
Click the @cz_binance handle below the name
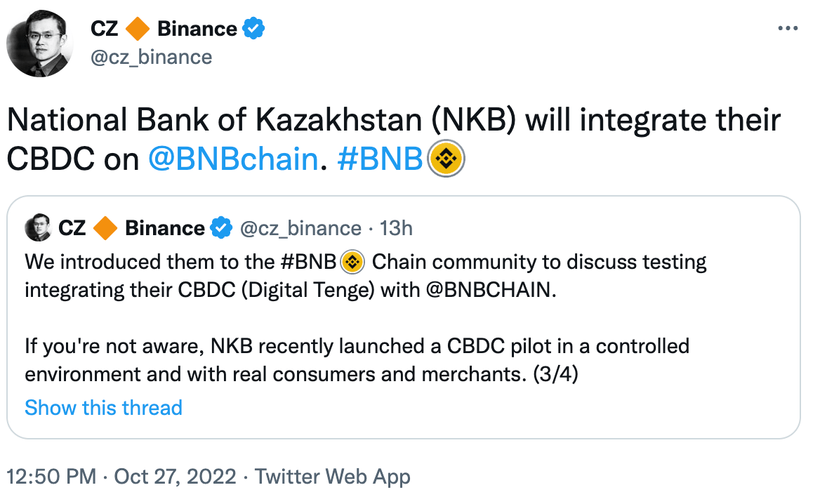[150, 57]
